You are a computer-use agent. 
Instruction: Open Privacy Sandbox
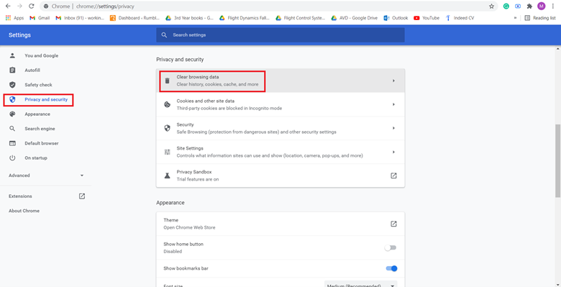click(x=280, y=176)
